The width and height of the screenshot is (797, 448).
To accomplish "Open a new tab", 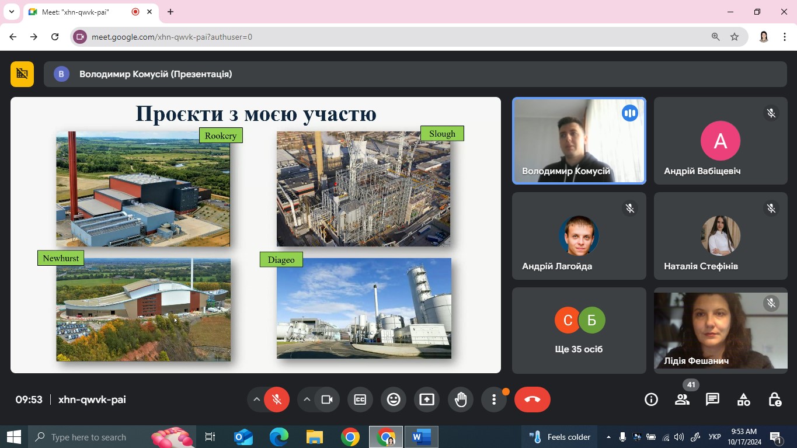I will [x=170, y=12].
